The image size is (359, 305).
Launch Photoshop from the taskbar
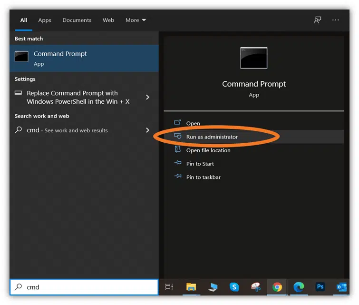[x=320, y=286]
